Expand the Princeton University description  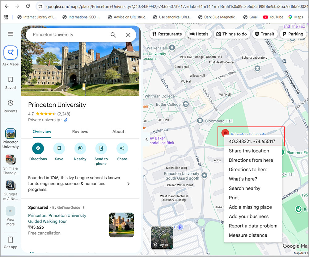pos(129,184)
